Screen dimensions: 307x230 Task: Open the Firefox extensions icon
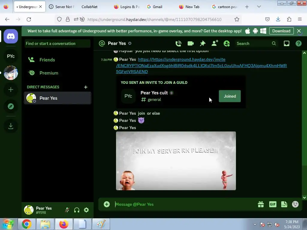[289, 19]
